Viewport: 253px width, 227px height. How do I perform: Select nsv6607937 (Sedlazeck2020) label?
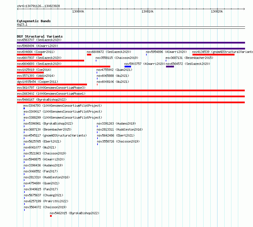pos(39,58)
